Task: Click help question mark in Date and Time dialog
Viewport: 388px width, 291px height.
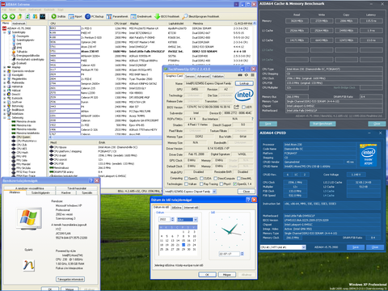Action: tap(248, 200)
